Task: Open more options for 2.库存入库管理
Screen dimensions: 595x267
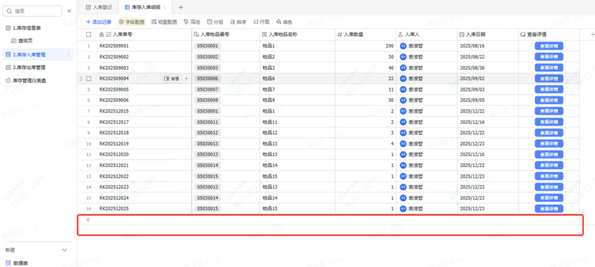Action: point(69,55)
